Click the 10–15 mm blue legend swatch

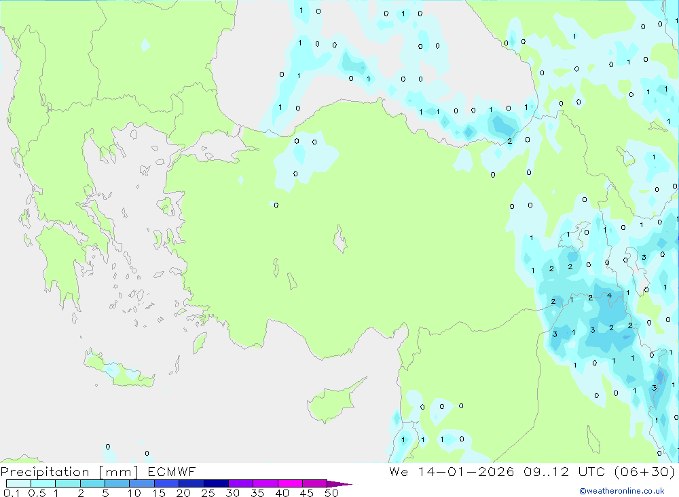[142, 483]
